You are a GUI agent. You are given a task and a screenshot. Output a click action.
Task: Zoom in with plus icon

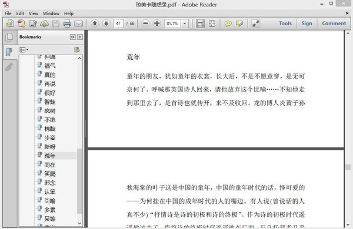click(156, 23)
